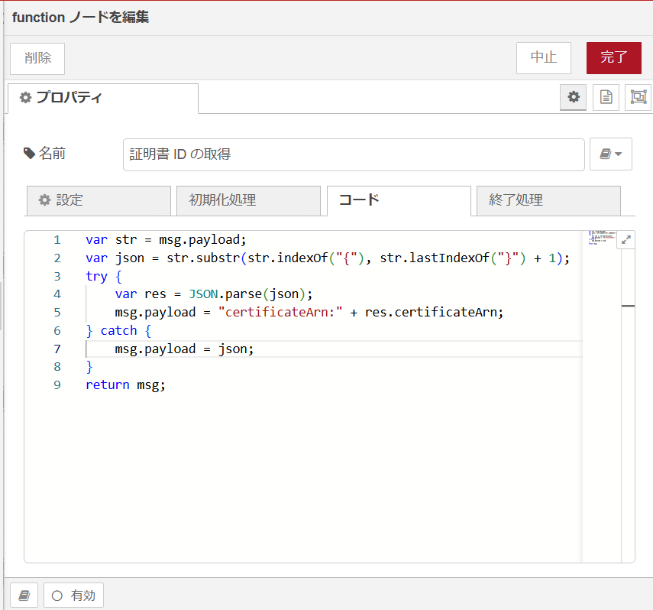Screen dimensions: 653x610
Task: Switch to the 設定 tab
Action: pyautogui.click(x=99, y=200)
